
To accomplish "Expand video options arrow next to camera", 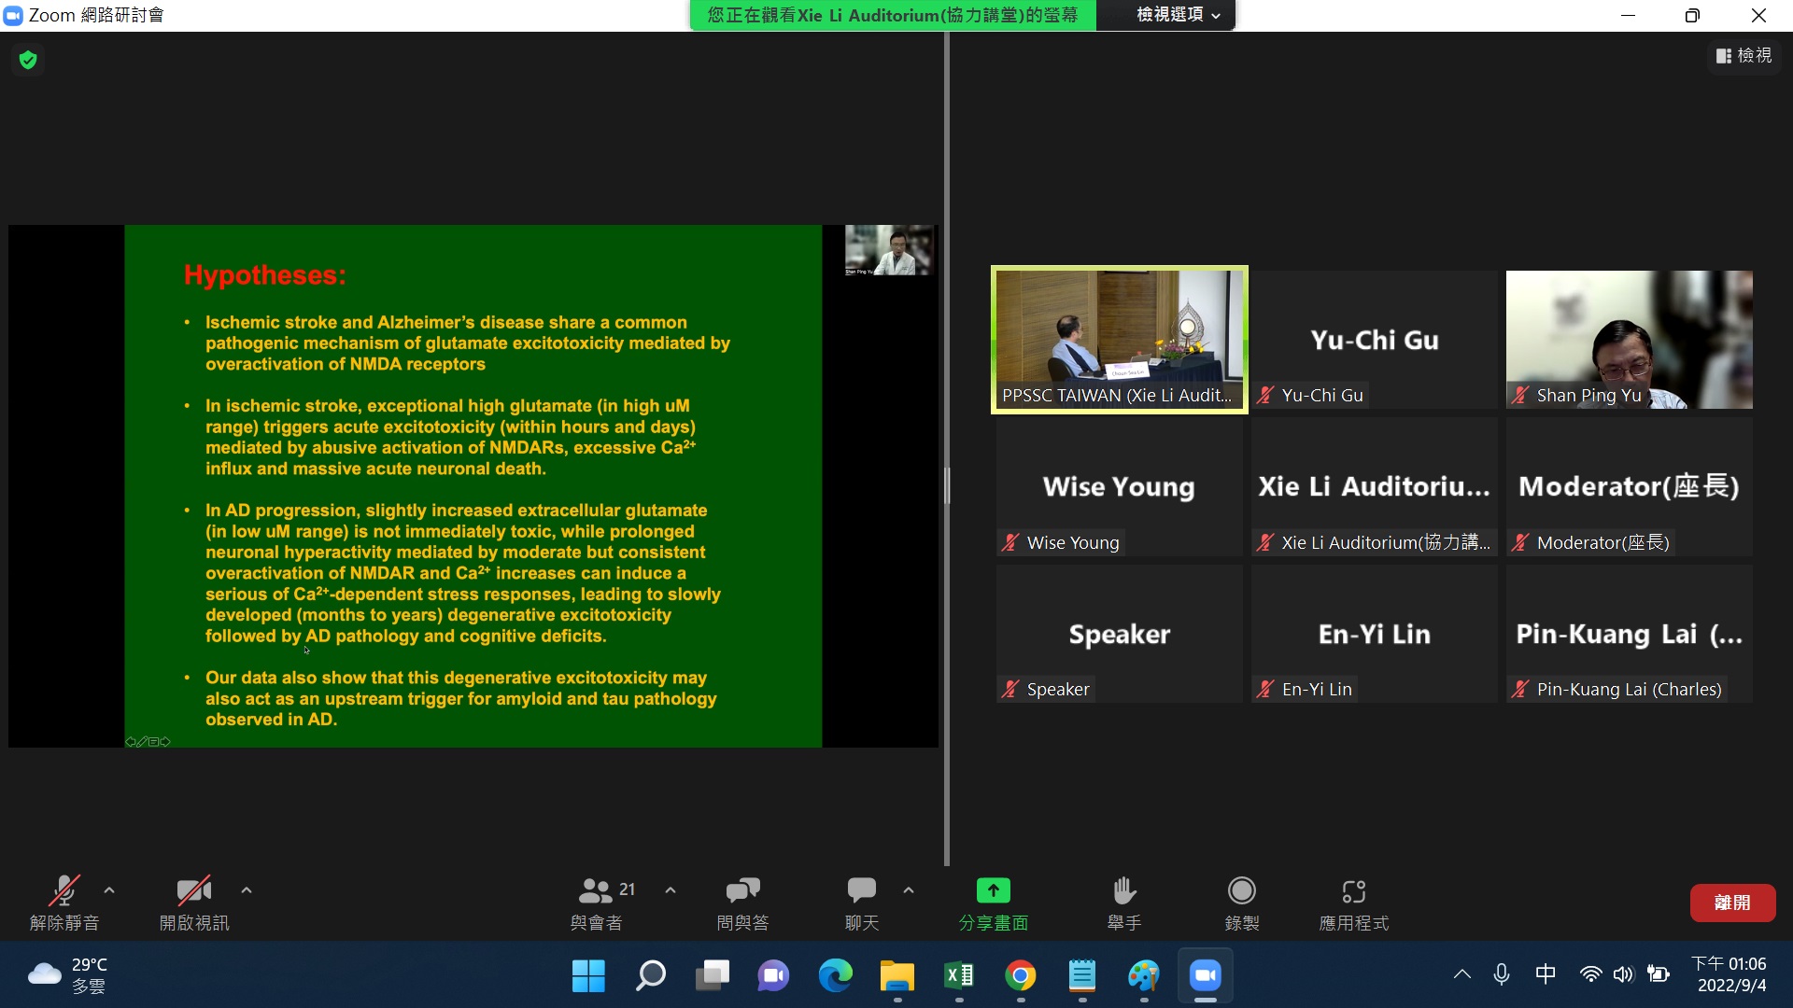I will pyautogui.click(x=247, y=890).
